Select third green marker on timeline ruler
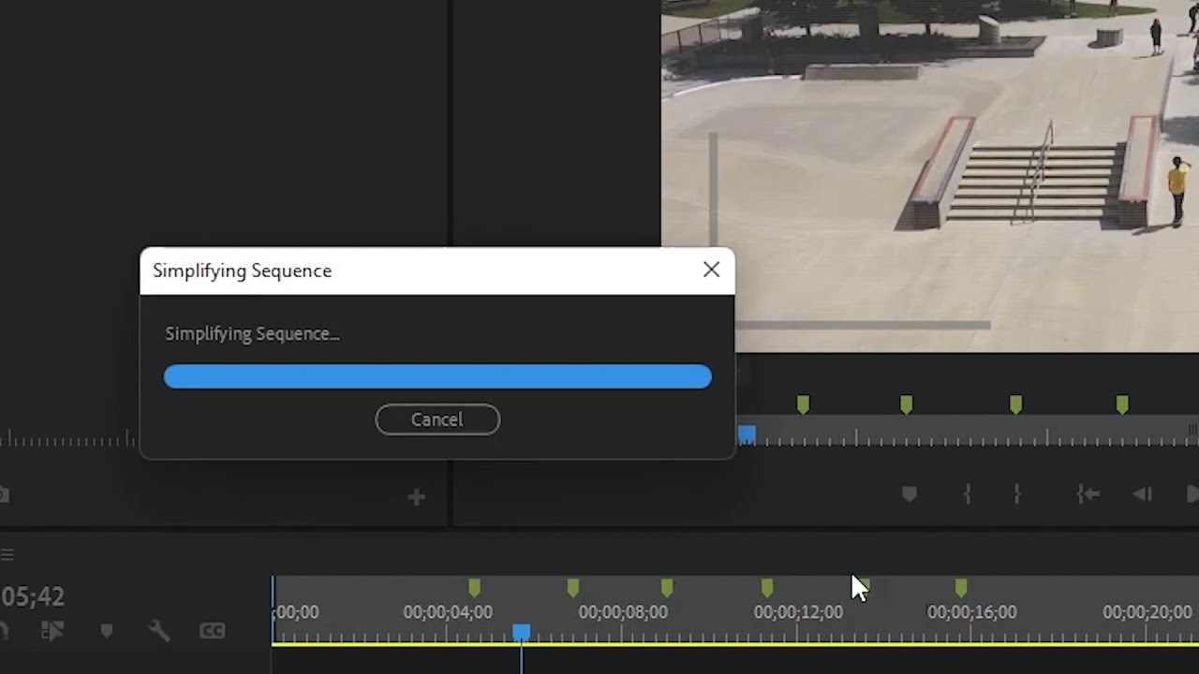1199x674 pixels. click(666, 587)
